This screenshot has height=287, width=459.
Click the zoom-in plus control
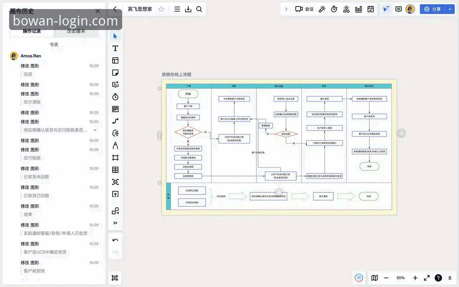pyautogui.click(x=415, y=278)
